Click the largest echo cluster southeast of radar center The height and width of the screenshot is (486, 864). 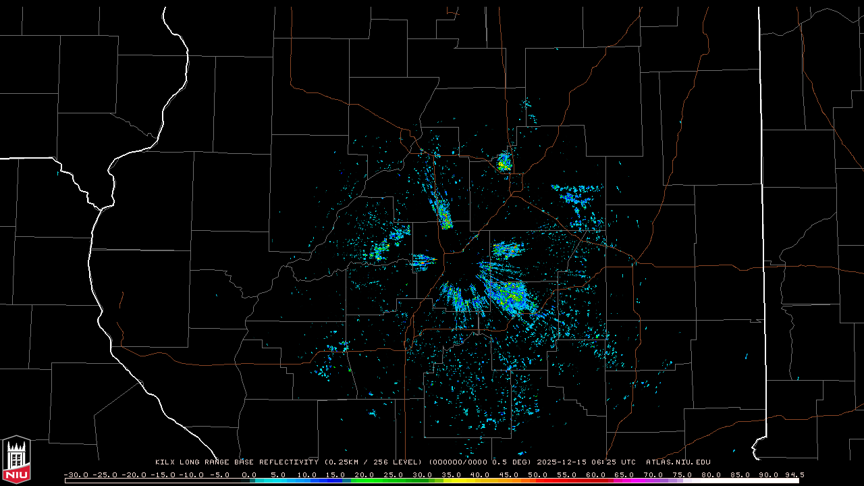510,297
